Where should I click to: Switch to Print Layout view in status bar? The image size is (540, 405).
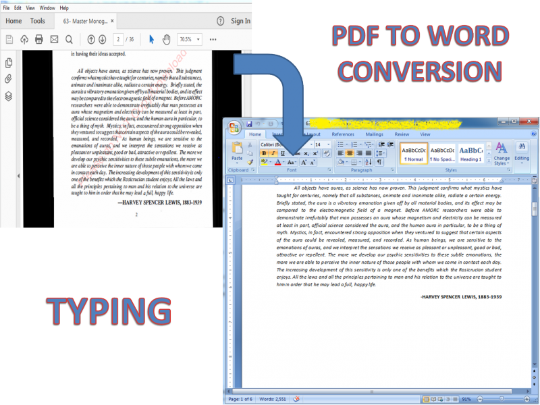coord(426,399)
